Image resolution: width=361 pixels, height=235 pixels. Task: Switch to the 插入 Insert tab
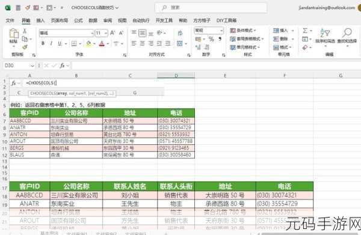click(x=40, y=20)
